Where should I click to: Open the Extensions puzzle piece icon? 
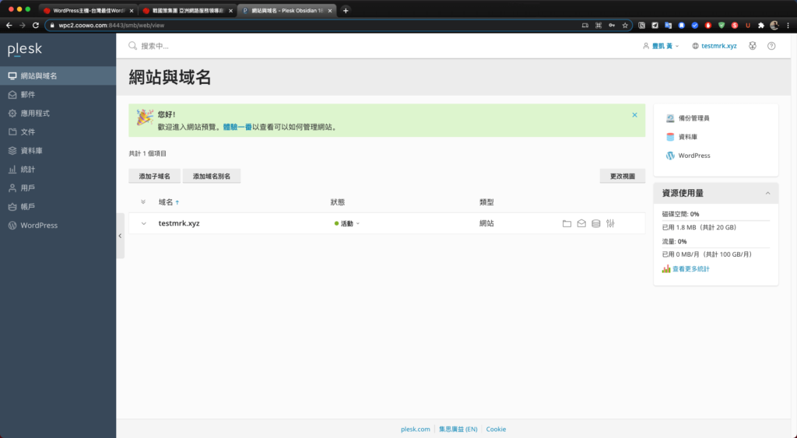pyautogui.click(x=761, y=26)
